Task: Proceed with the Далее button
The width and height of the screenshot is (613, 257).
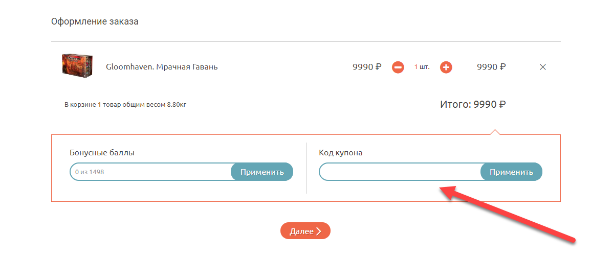Action: [305, 231]
